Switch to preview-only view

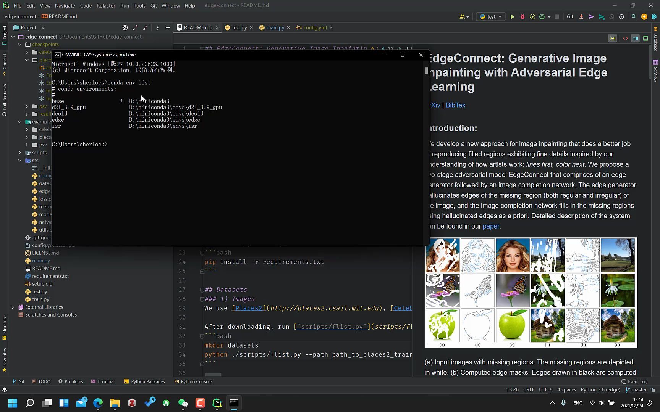point(645,38)
